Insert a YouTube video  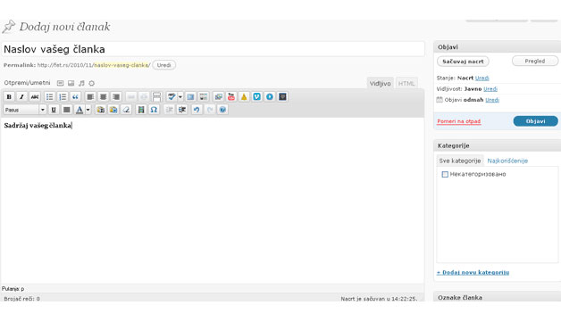(231, 97)
